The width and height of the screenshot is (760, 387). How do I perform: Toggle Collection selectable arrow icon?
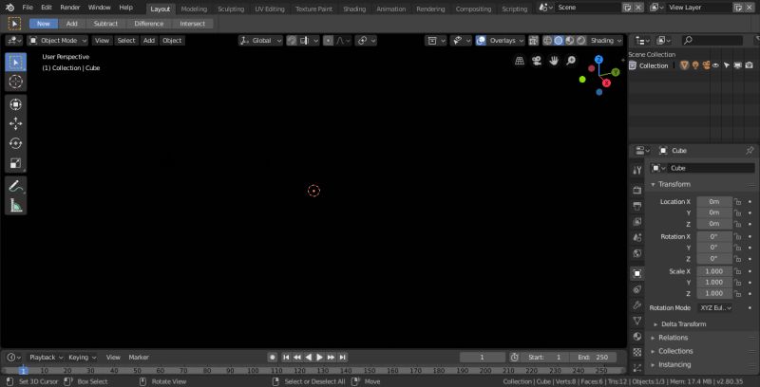coord(726,65)
